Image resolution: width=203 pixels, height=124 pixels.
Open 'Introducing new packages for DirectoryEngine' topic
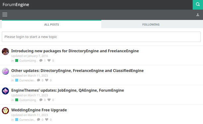tap(75, 51)
